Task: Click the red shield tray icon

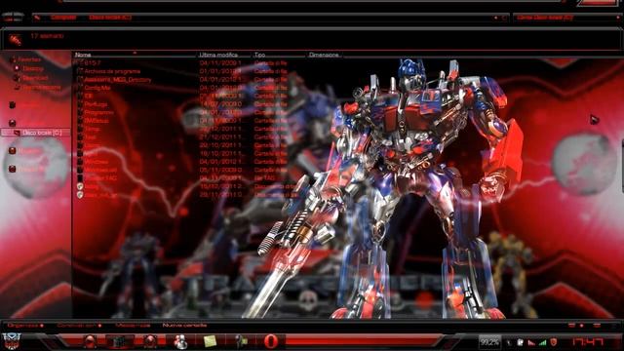Action: click(554, 342)
